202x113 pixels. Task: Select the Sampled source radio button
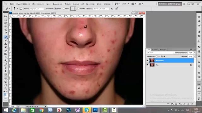click(x=55, y=8)
